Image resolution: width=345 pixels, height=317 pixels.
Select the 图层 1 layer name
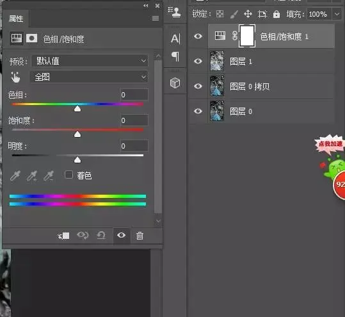[241, 61]
